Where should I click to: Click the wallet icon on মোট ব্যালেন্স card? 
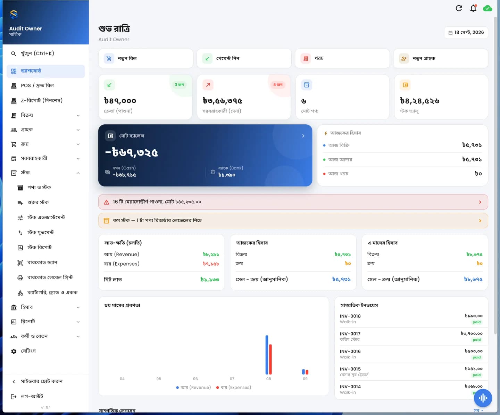[110, 136]
